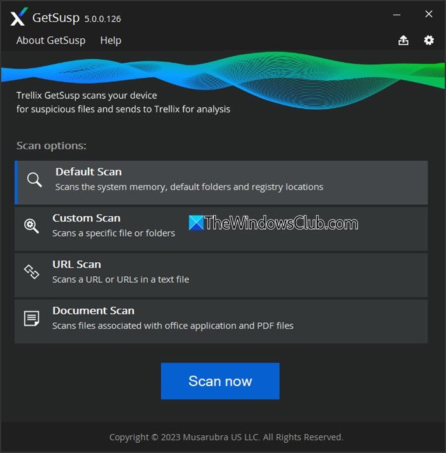Click 'Scans a URL or URLs' description
The width and height of the screenshot is (446, 453).
(120, 279)
